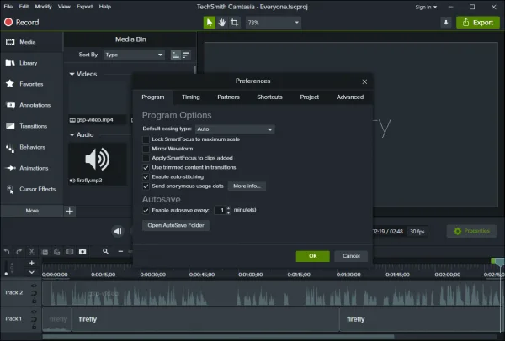Open the Export menu in menu bar
This screenshot has width=505, height=341.
click(85, 7)
